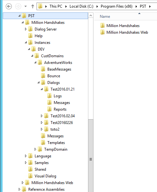The width and height of the screenshot is (157, 192).
Task: Expand the Reference Assemblies tree node
Action: [x=19, y=189]
